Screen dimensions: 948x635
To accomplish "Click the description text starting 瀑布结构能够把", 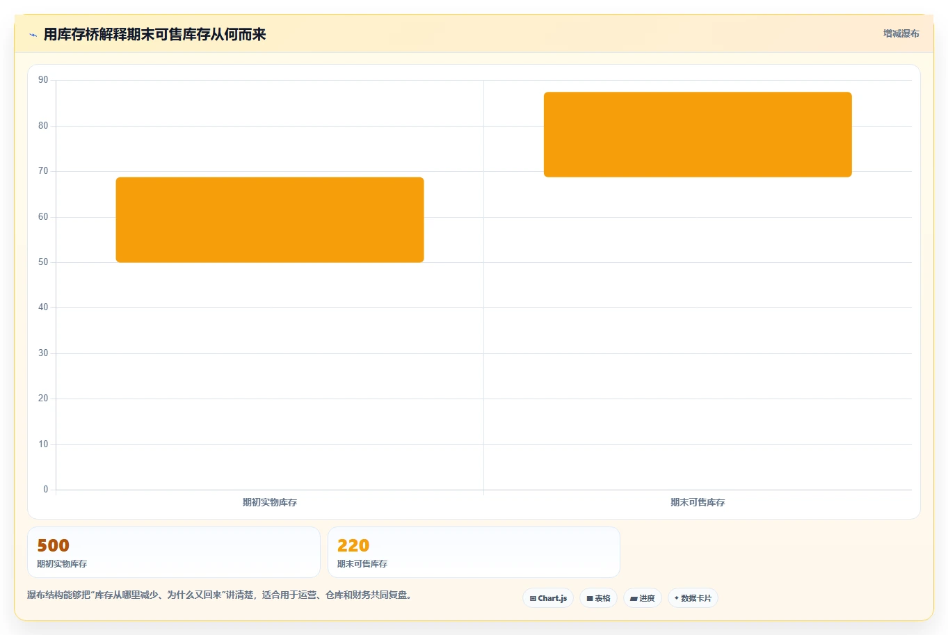I will click(219, 595).
